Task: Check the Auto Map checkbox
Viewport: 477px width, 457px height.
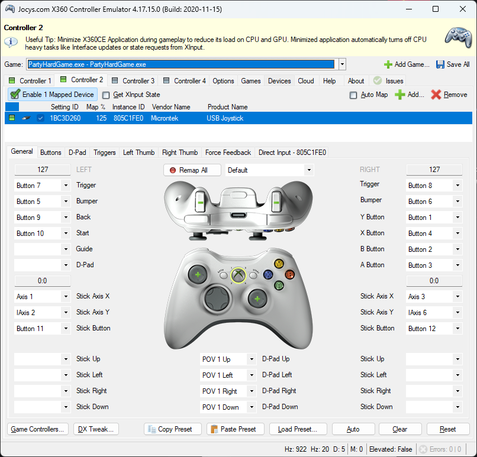Action: [x=353, y=95]
